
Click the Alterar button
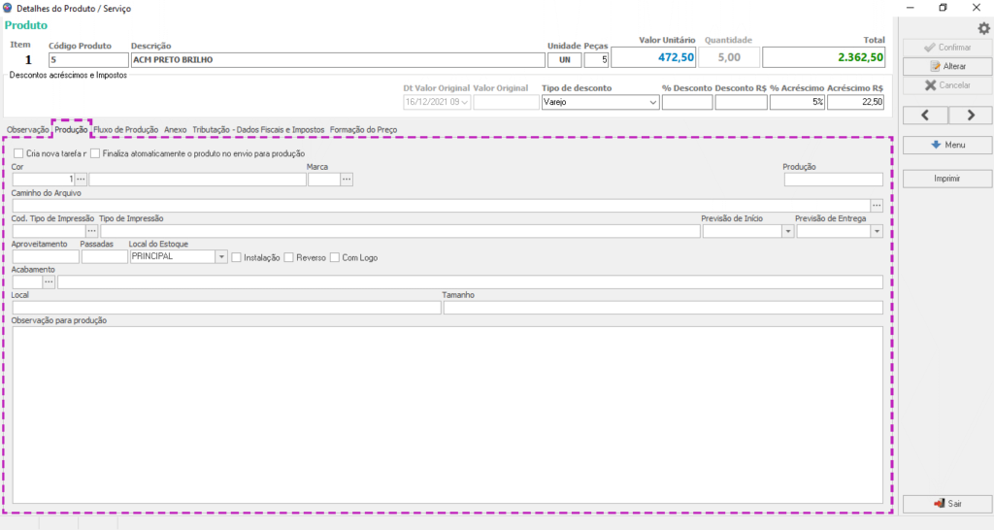[x=946, y=66]
